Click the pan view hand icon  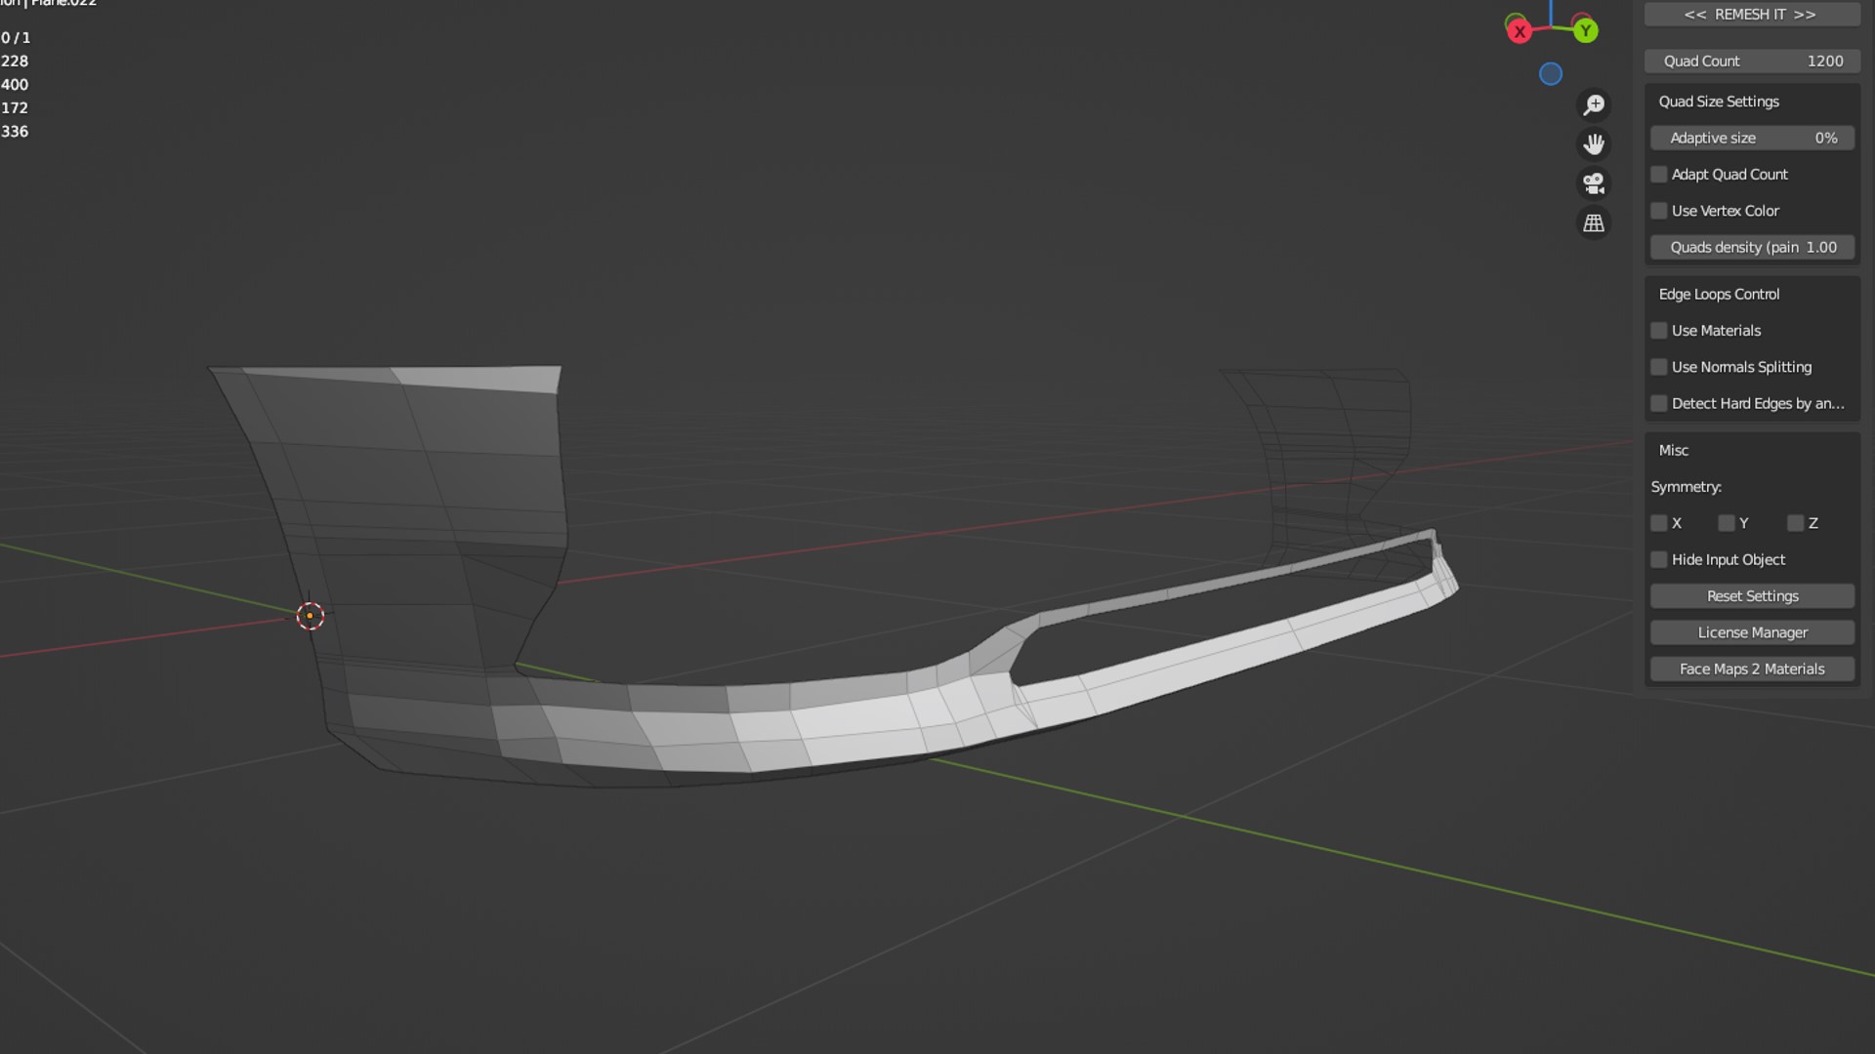(x=1594, y=144)
